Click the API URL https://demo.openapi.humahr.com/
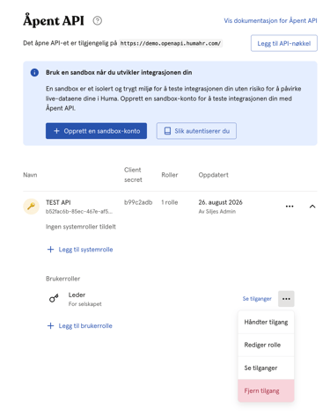Viewport: 330px width, 415px height. pyautogui.click(x=171, y=43)
